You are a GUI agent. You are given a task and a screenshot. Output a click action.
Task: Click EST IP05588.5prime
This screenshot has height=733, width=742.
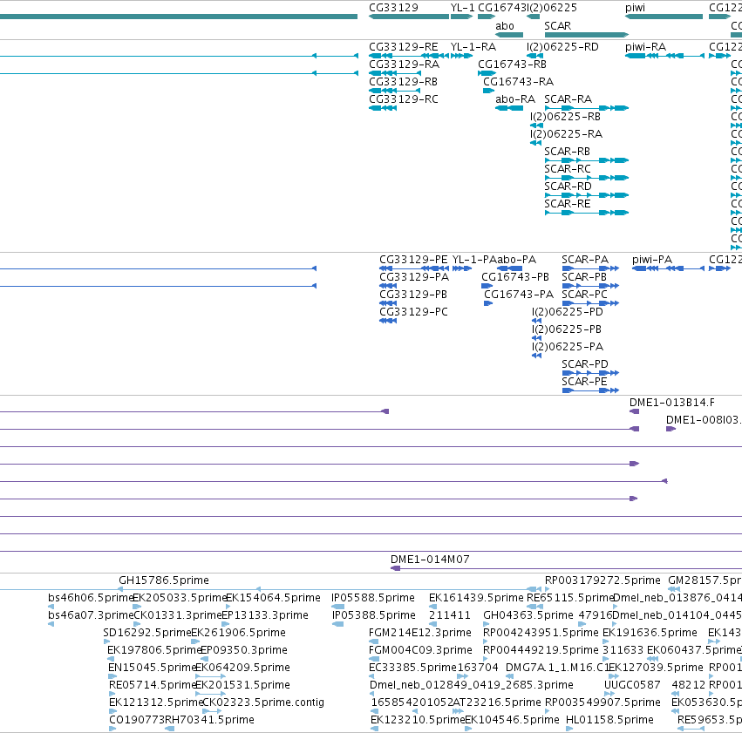[x=338, y=607]
